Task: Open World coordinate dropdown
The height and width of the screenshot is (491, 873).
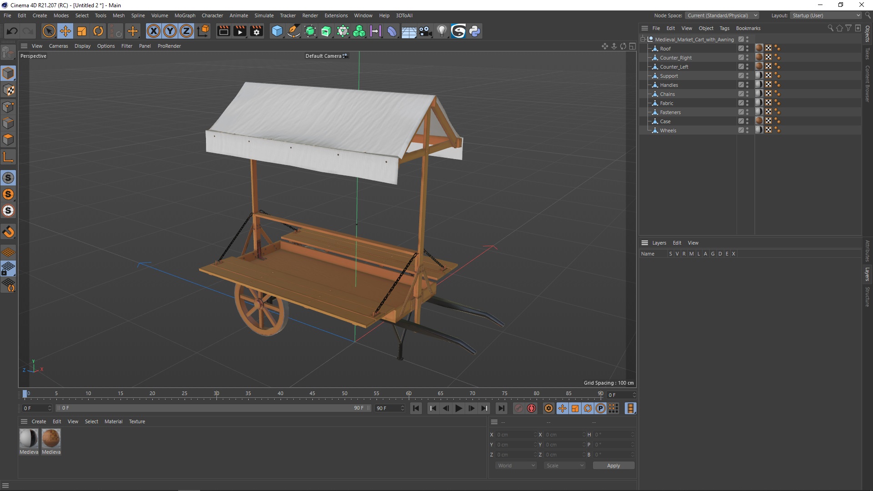Action: (x=516, y=466)
